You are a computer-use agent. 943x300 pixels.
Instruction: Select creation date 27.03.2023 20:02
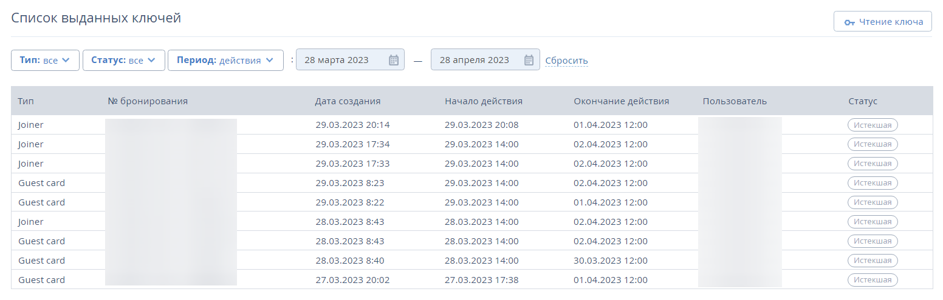click(x=352, y=280)
